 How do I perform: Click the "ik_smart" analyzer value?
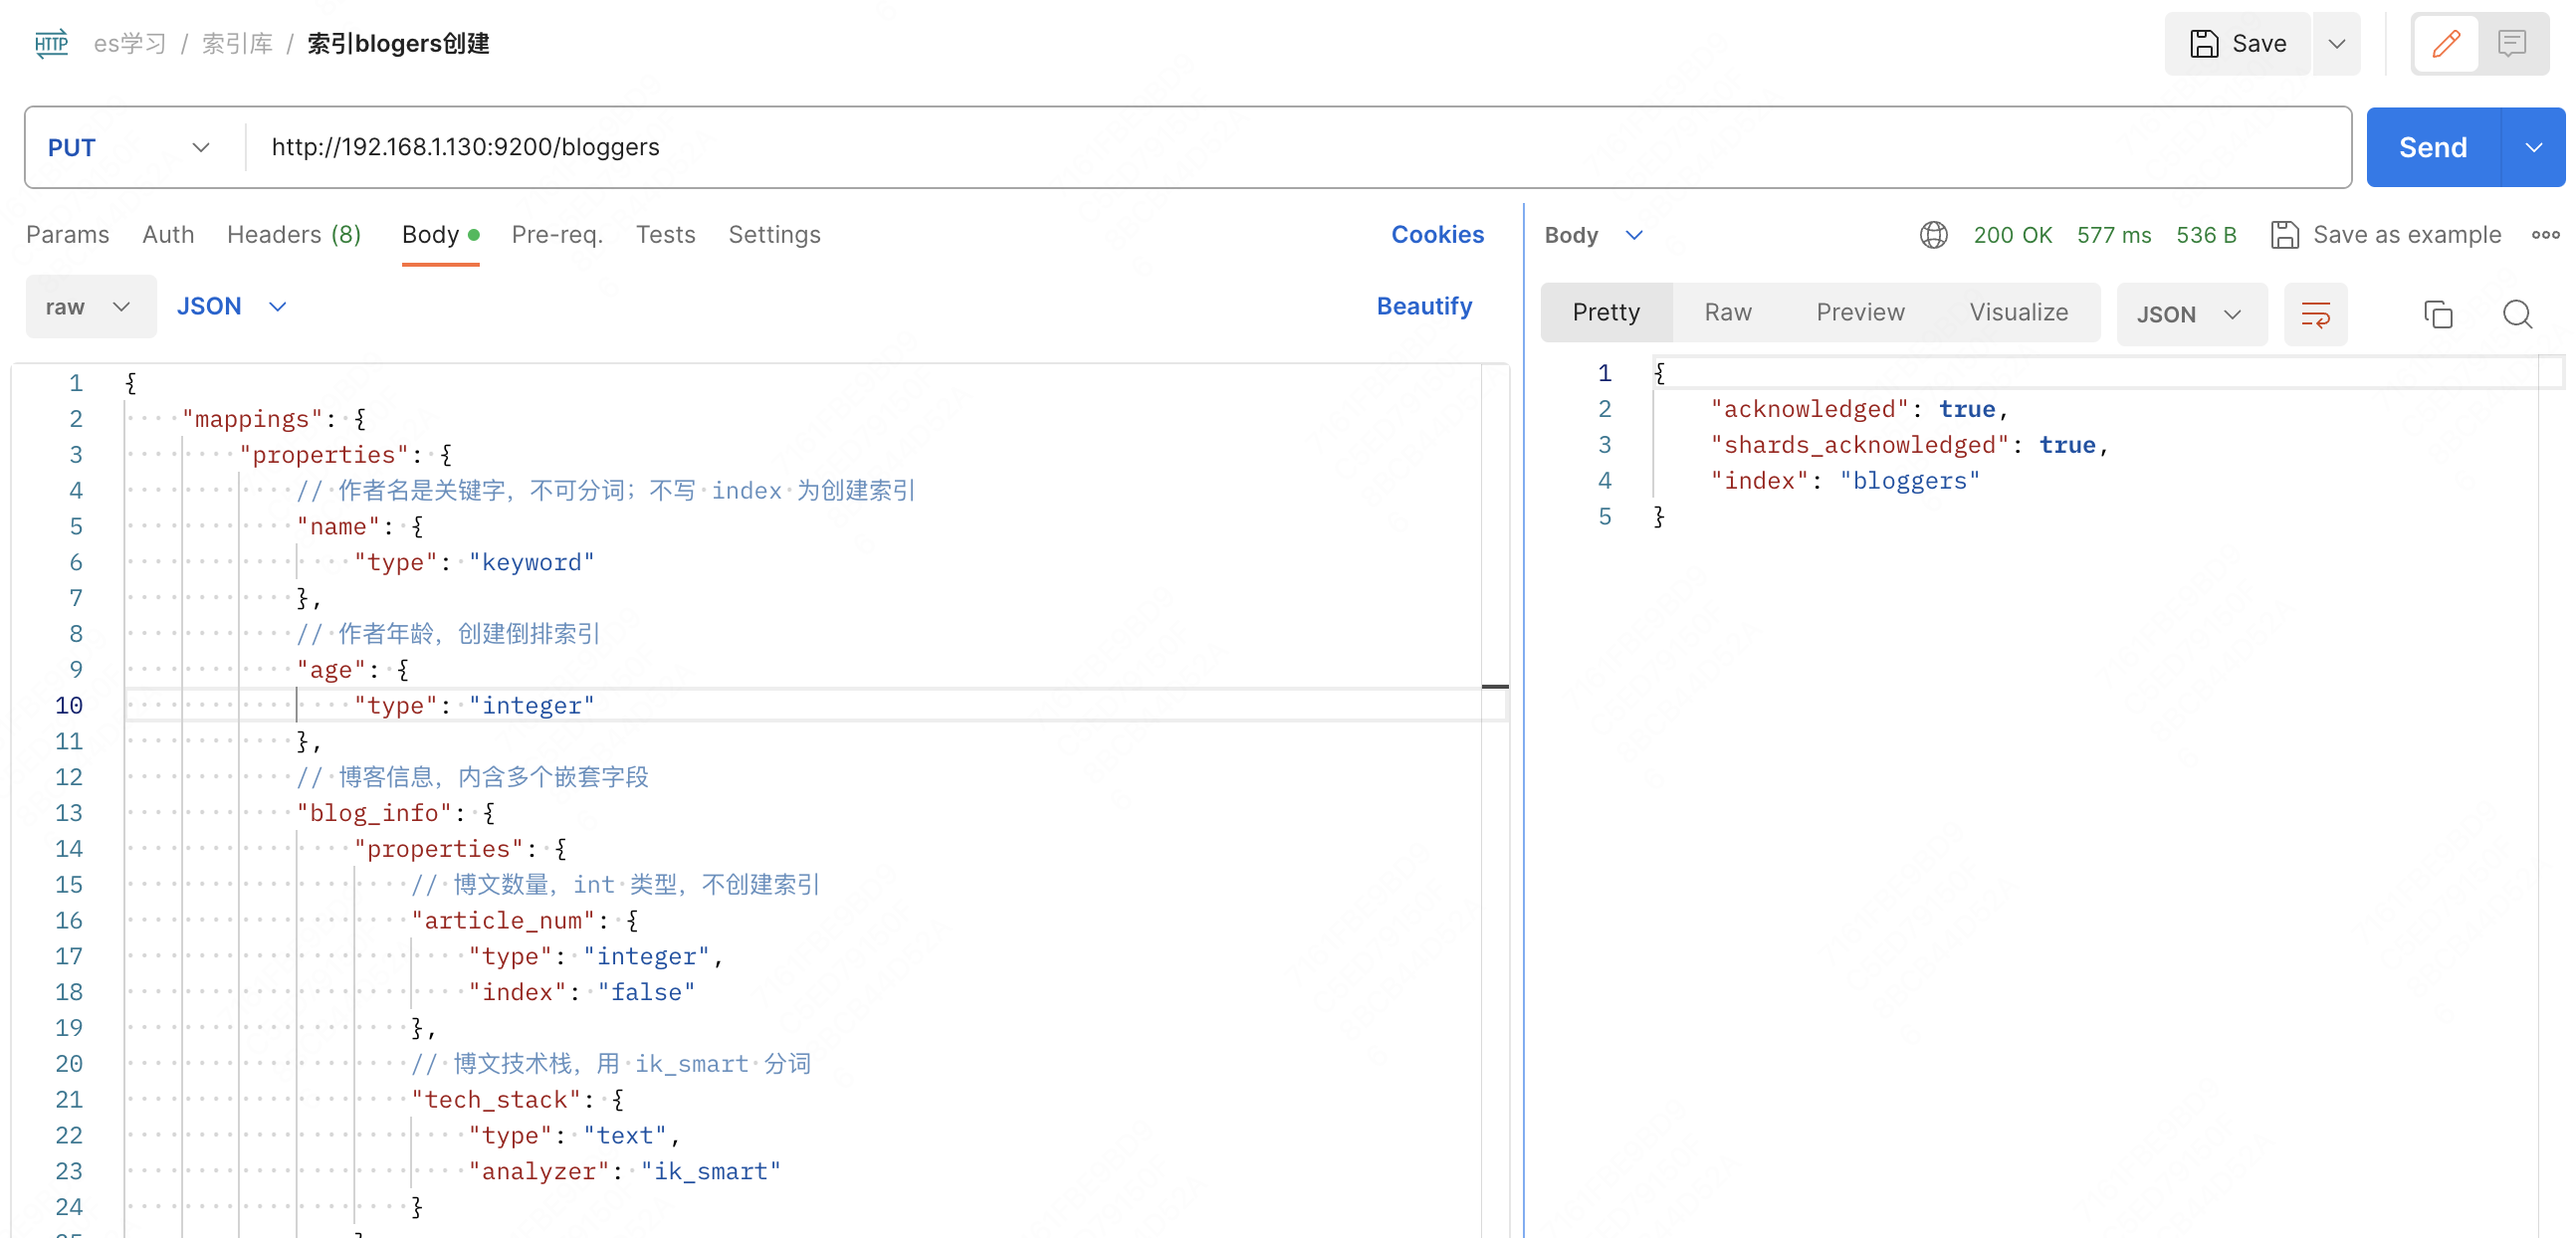(710, 1172)
